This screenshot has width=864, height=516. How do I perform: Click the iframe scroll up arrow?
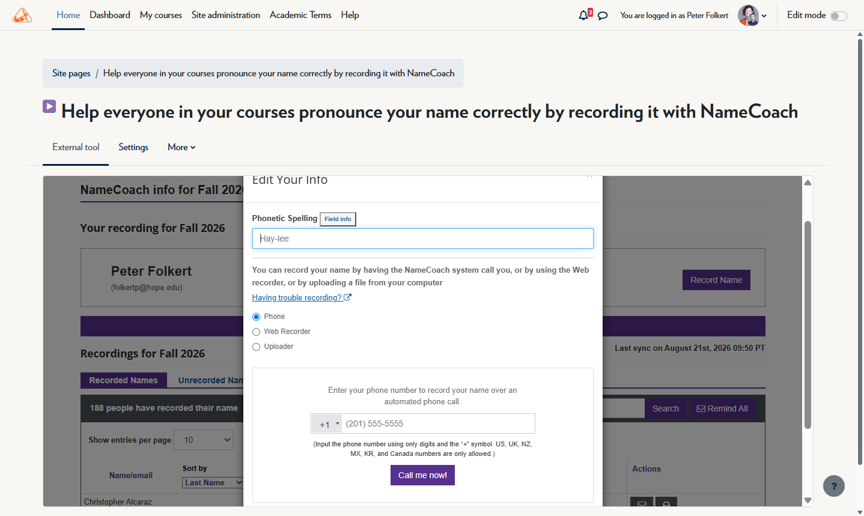[808, 183]
